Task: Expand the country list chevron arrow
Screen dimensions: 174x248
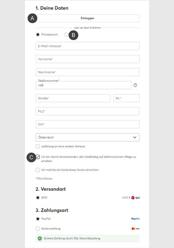Action: click(x=135, y=137)
